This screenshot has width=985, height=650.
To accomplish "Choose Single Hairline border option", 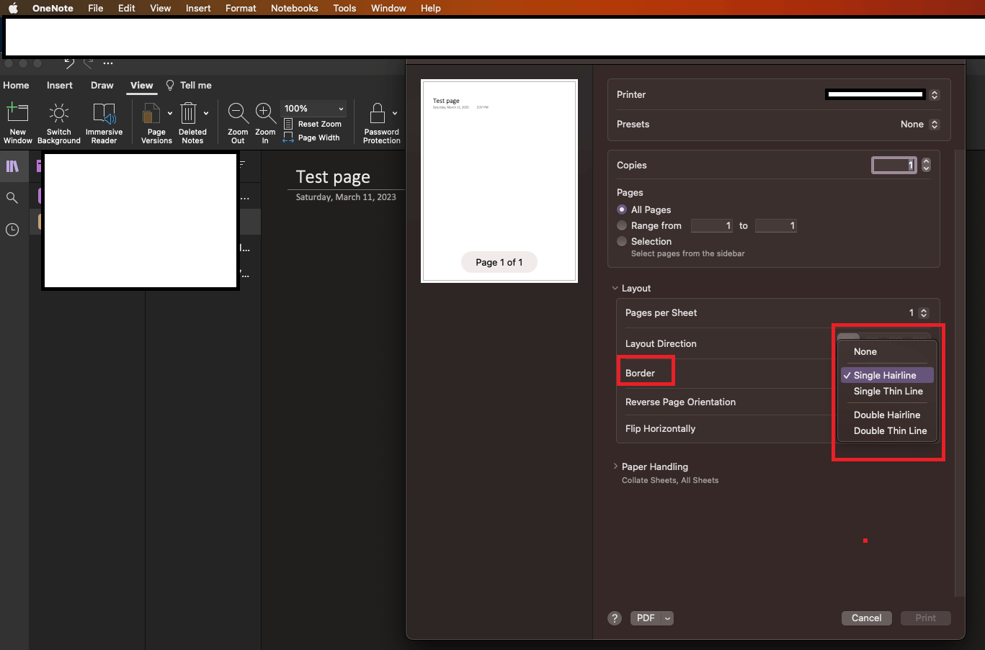I will pos(887,375).
